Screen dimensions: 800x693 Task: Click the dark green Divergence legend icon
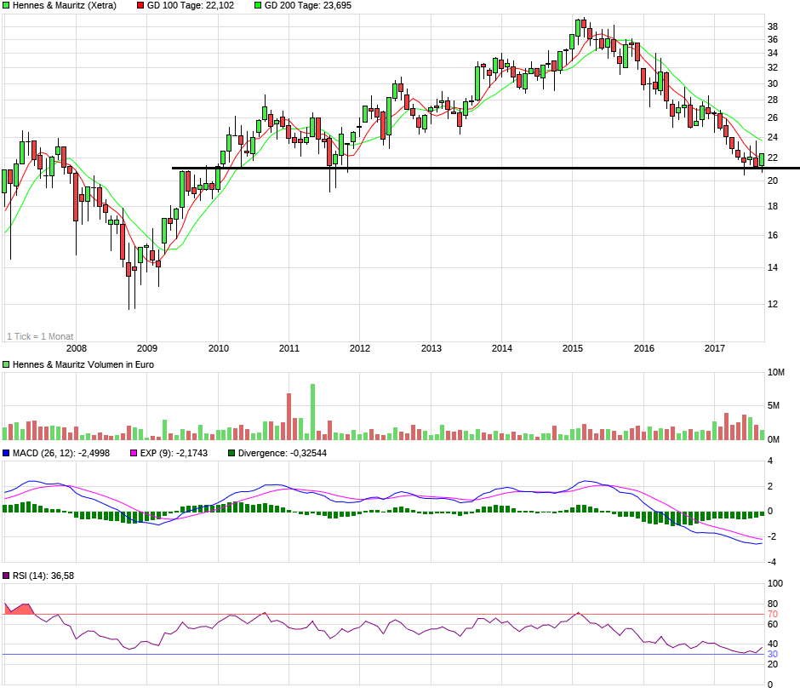230,454
